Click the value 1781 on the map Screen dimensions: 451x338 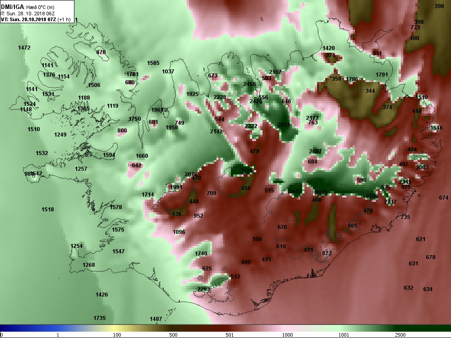132,74
